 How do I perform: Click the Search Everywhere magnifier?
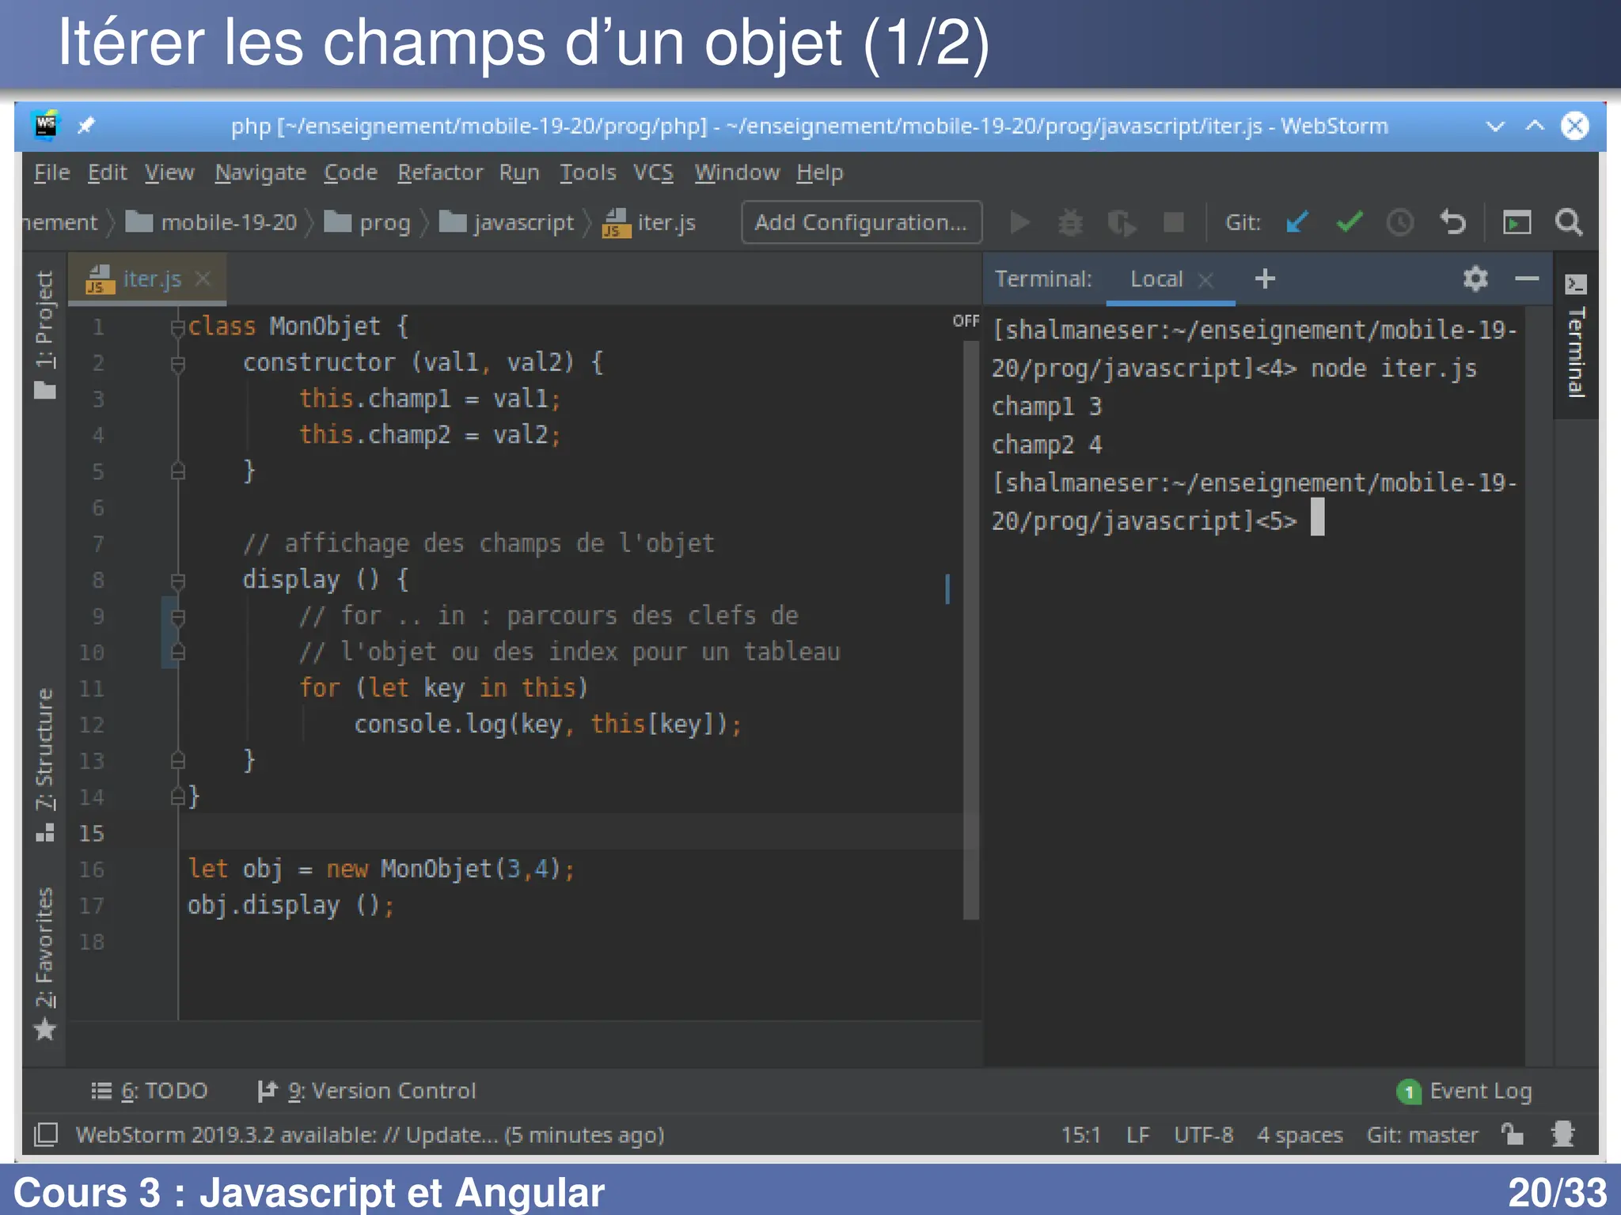1569,223
